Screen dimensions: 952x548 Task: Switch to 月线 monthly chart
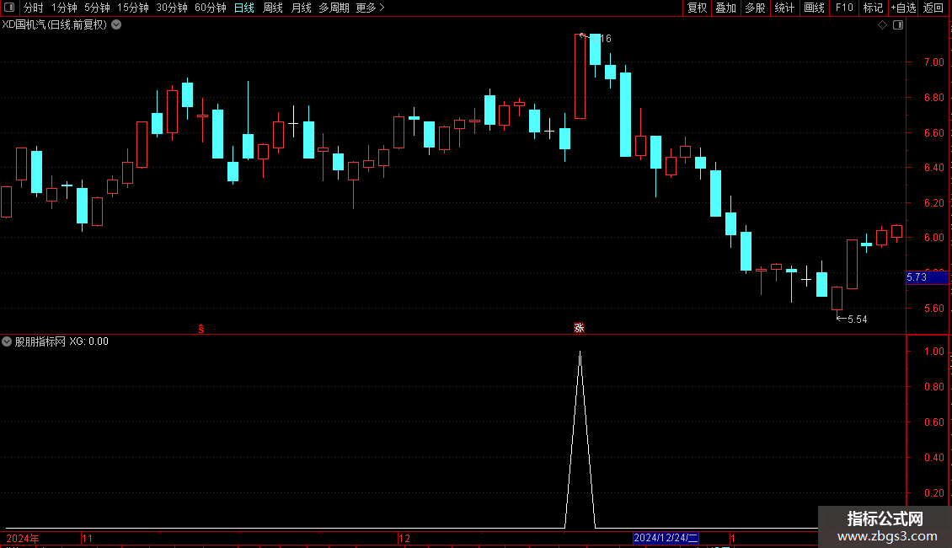[301, 8]
